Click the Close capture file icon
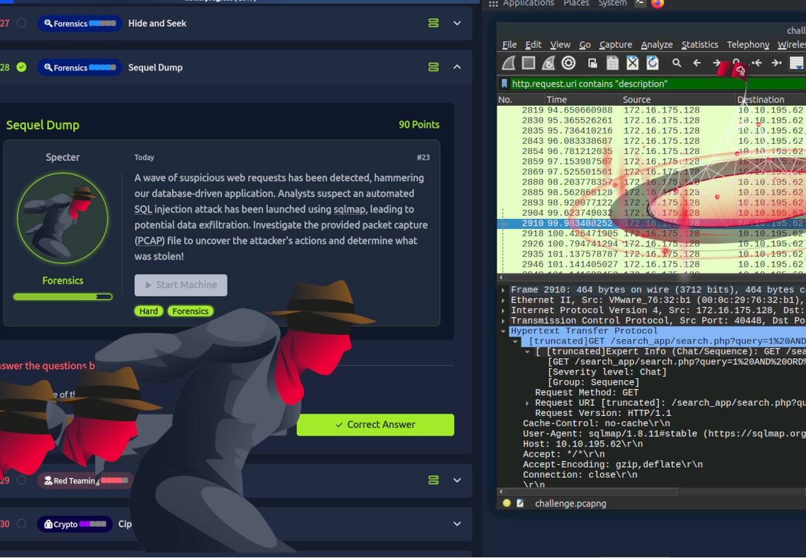 [632, 63]
